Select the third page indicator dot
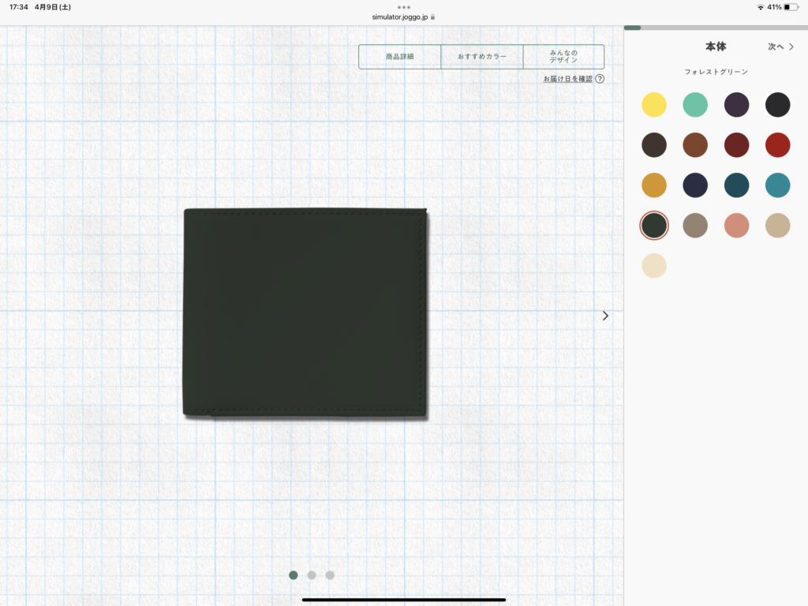Screen dimensions: 808x606 [x=330, y=575]
